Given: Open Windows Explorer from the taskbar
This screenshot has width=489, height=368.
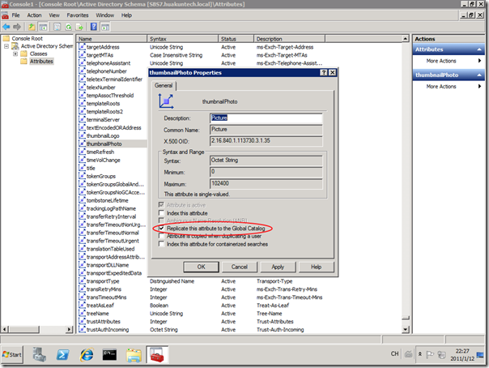Looking at the screenshot, I should pos(134,355).
